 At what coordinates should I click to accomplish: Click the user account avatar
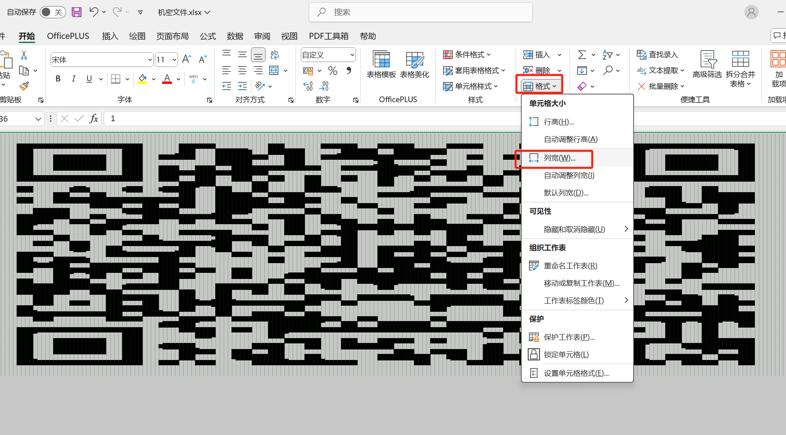coord(751,12)
